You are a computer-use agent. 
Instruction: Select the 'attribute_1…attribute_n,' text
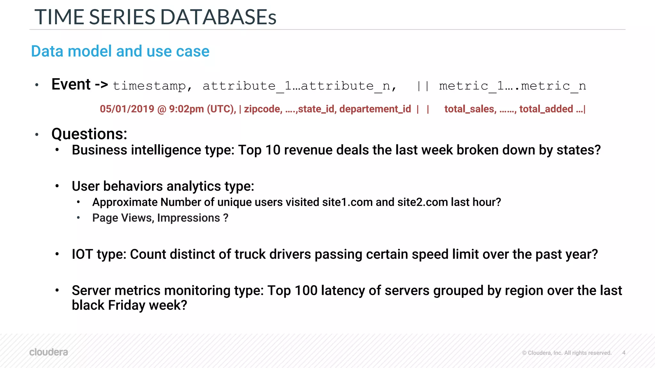[300, 86]
